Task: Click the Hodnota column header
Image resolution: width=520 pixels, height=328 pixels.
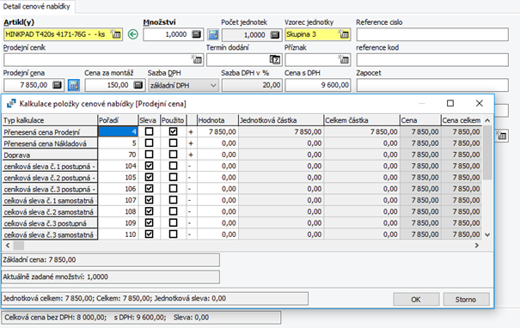Action: click(x=217, y=120)
